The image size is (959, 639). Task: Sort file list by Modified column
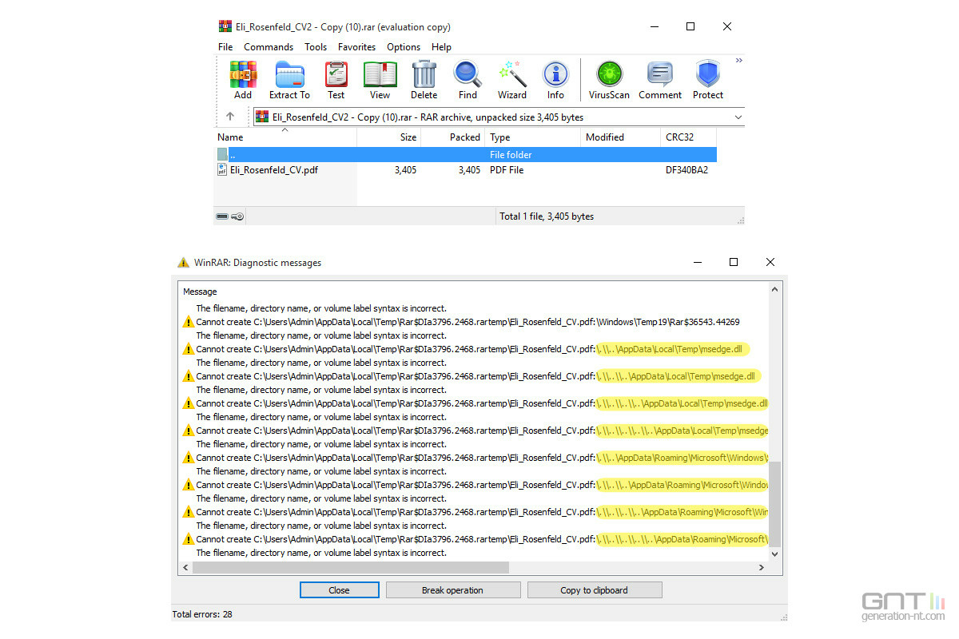(620, 137)
